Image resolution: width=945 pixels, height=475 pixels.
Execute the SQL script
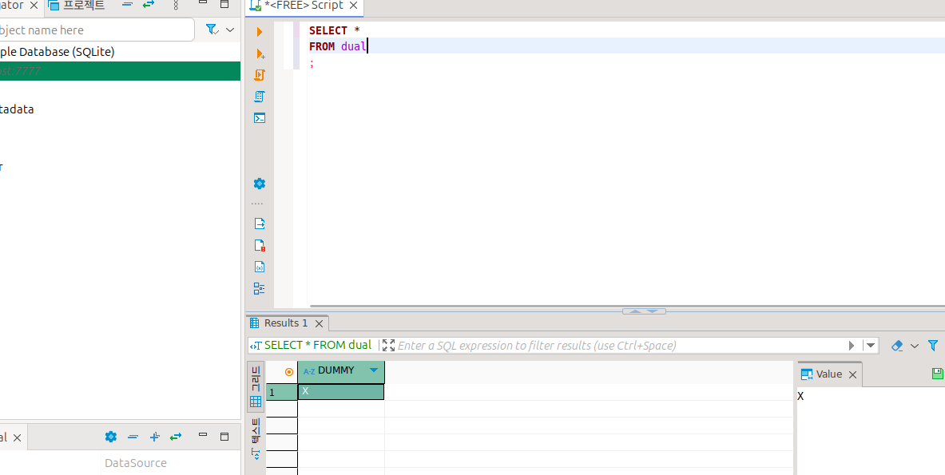tap(259, 75)
